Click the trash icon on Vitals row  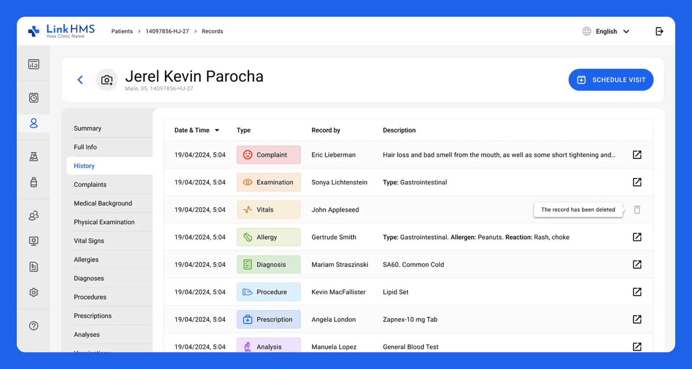[637, 210]
